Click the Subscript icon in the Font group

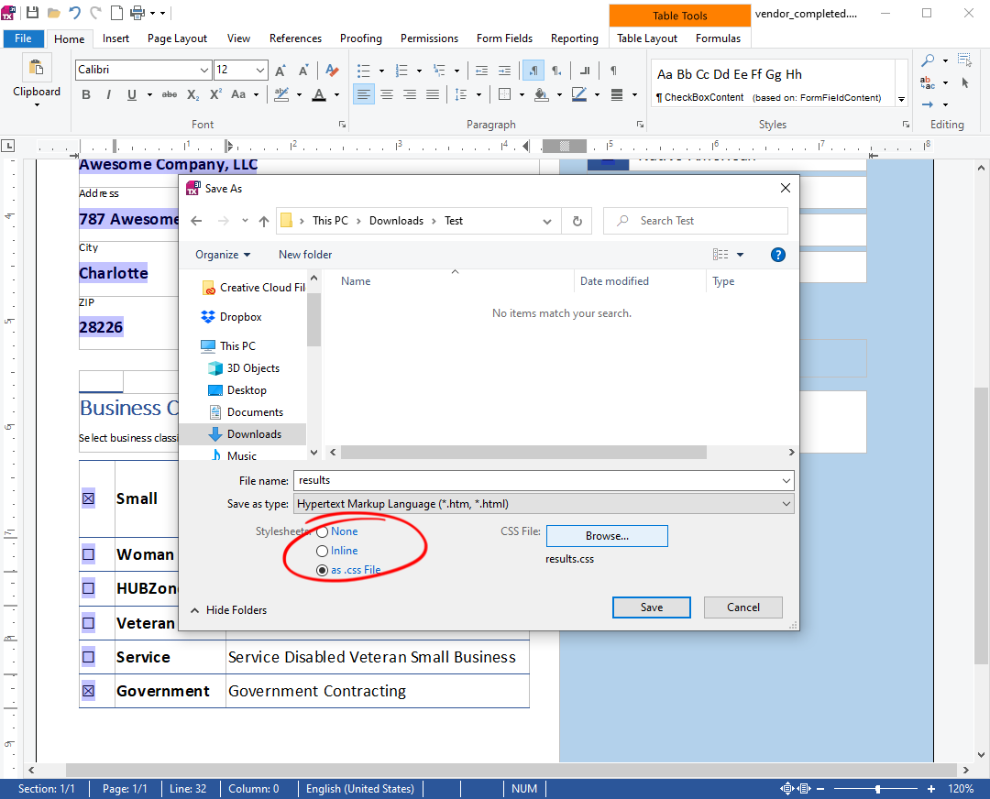(x=192, y=93)
